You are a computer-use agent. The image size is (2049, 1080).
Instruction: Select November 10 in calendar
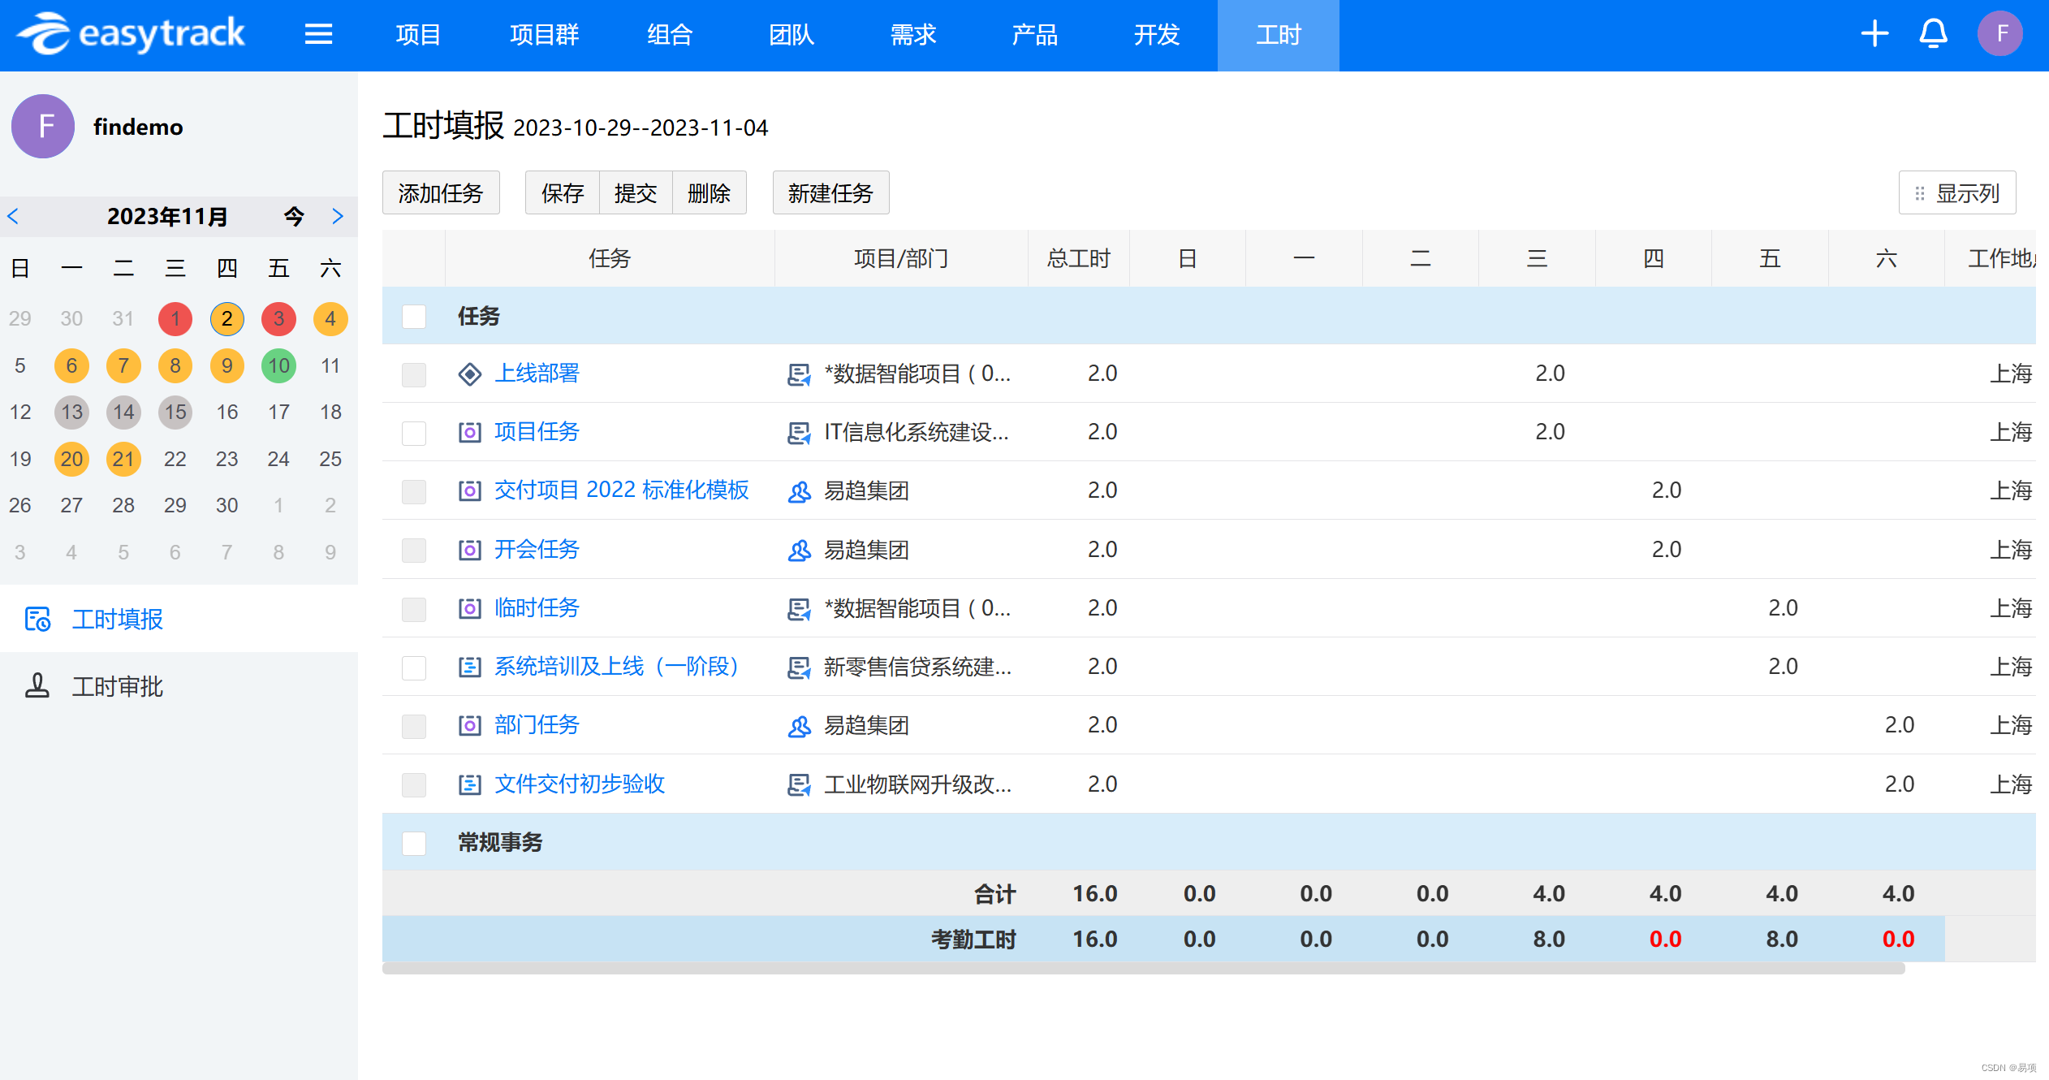pos(278,365)
